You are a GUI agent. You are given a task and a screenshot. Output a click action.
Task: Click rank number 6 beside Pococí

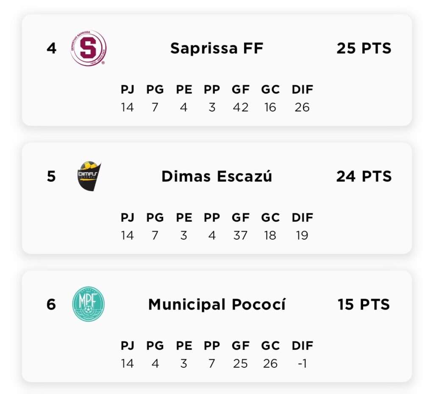(51, 305)
